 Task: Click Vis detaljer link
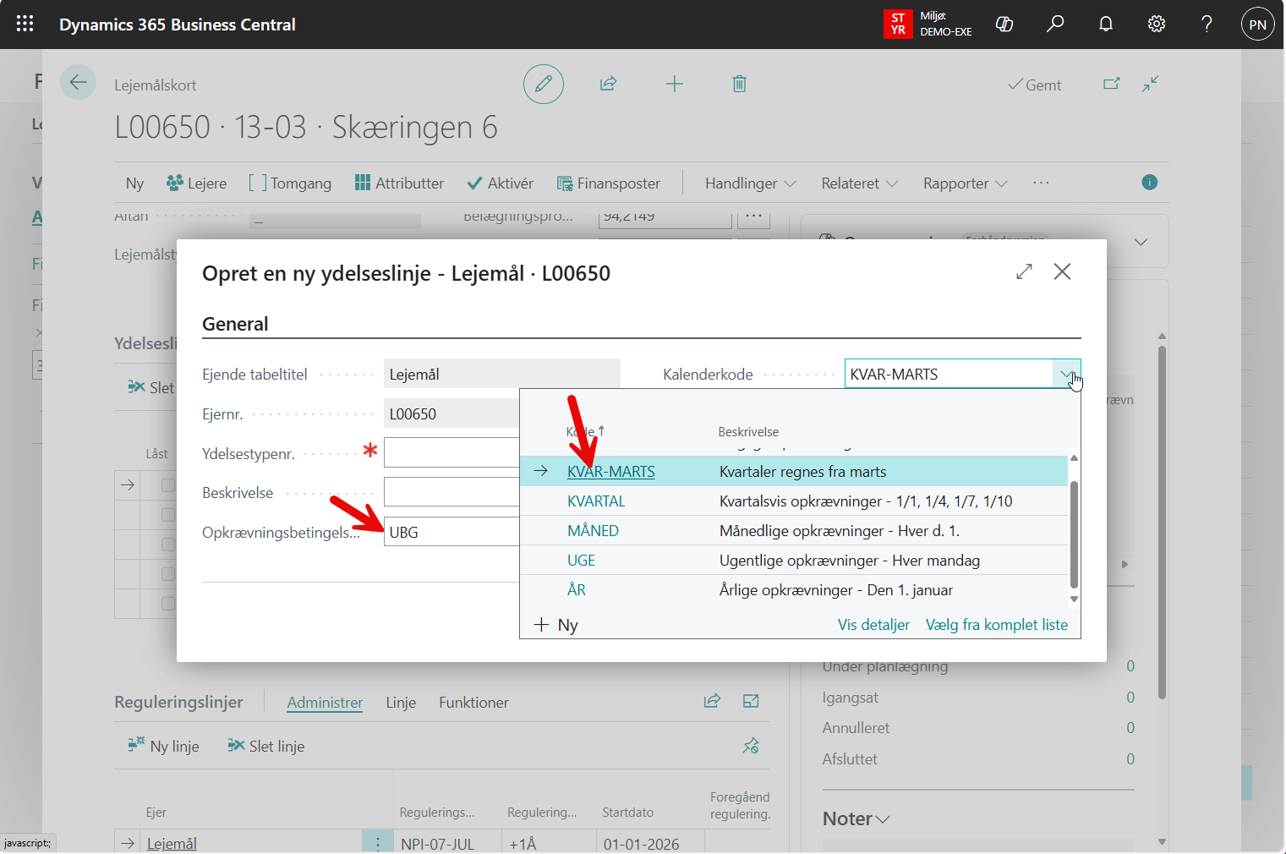click(873, 625)
